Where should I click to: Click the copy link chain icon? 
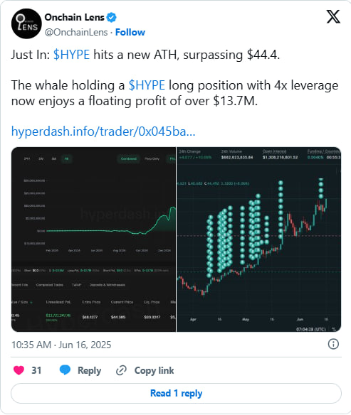pyautogui.click(x=121, y=370)
